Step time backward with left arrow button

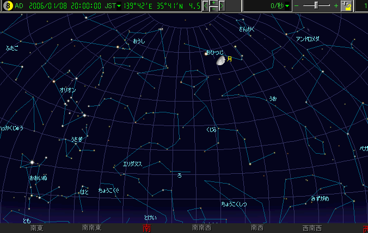coord(206,7)
